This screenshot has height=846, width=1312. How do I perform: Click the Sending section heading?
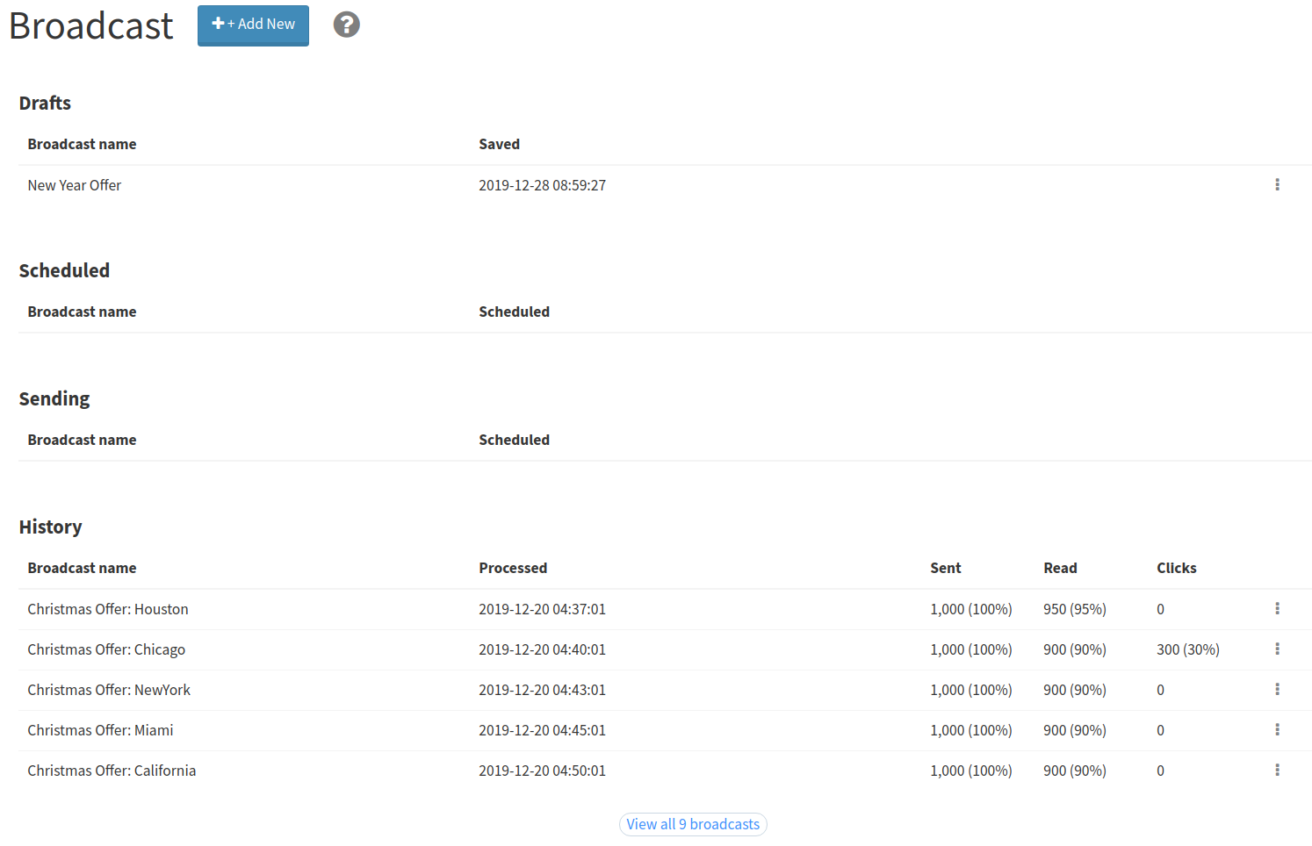coord(54,398)
